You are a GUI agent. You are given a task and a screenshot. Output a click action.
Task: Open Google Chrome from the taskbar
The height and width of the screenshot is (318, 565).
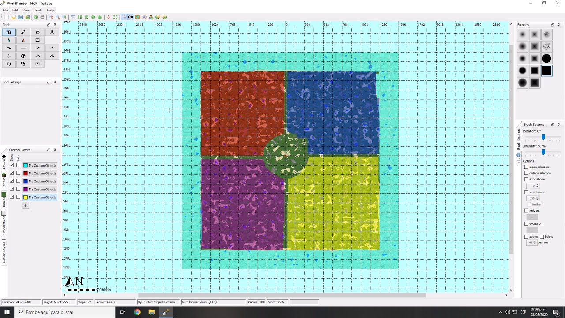137,312
